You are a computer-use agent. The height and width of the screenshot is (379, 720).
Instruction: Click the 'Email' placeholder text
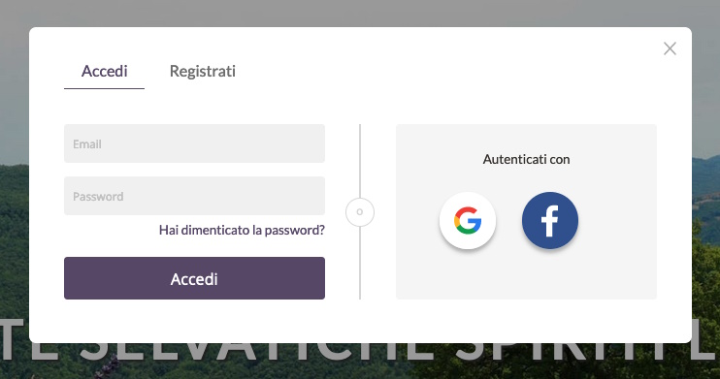(x=87, y=144)
